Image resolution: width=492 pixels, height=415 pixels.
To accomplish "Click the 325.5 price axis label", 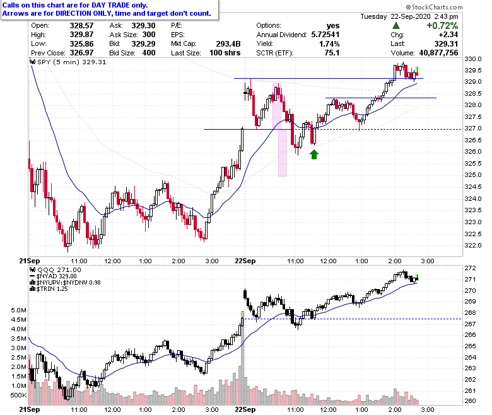I will point(473,164).
